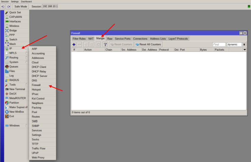
Task: Click the Undo arrow icon in toolbar
Action: 3,6
